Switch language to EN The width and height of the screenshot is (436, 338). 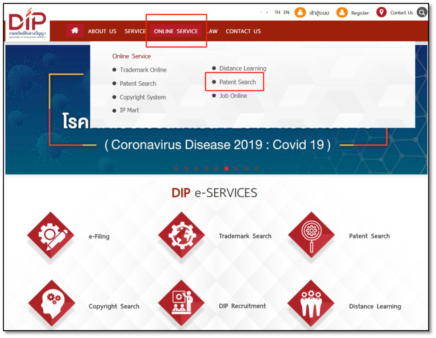tap(286, 13)
